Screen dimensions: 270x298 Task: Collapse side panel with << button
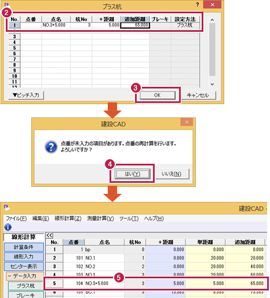[49, 236]
